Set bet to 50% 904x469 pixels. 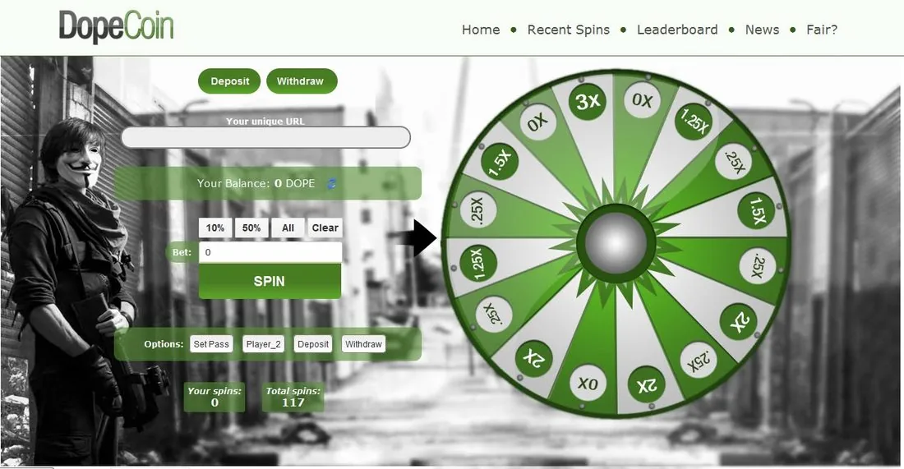click(x=251, y=228)
